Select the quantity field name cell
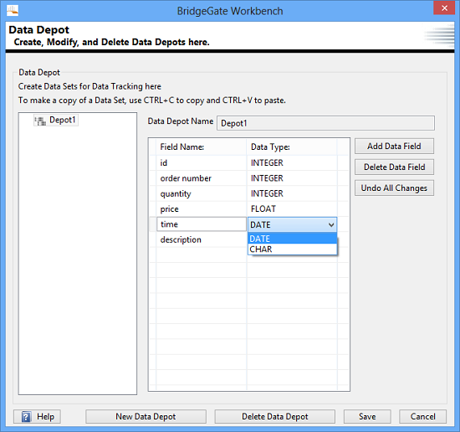Viewport: 460px width, 432px height. pos(202,193)
